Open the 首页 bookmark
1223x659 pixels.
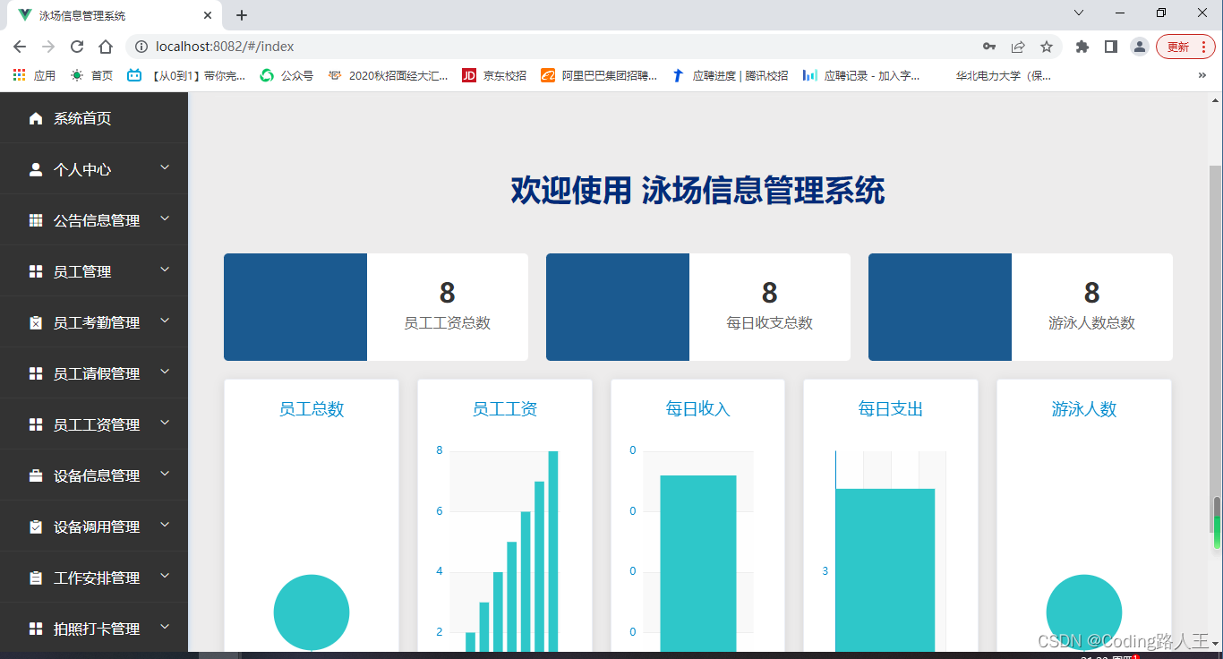point(91,75)
